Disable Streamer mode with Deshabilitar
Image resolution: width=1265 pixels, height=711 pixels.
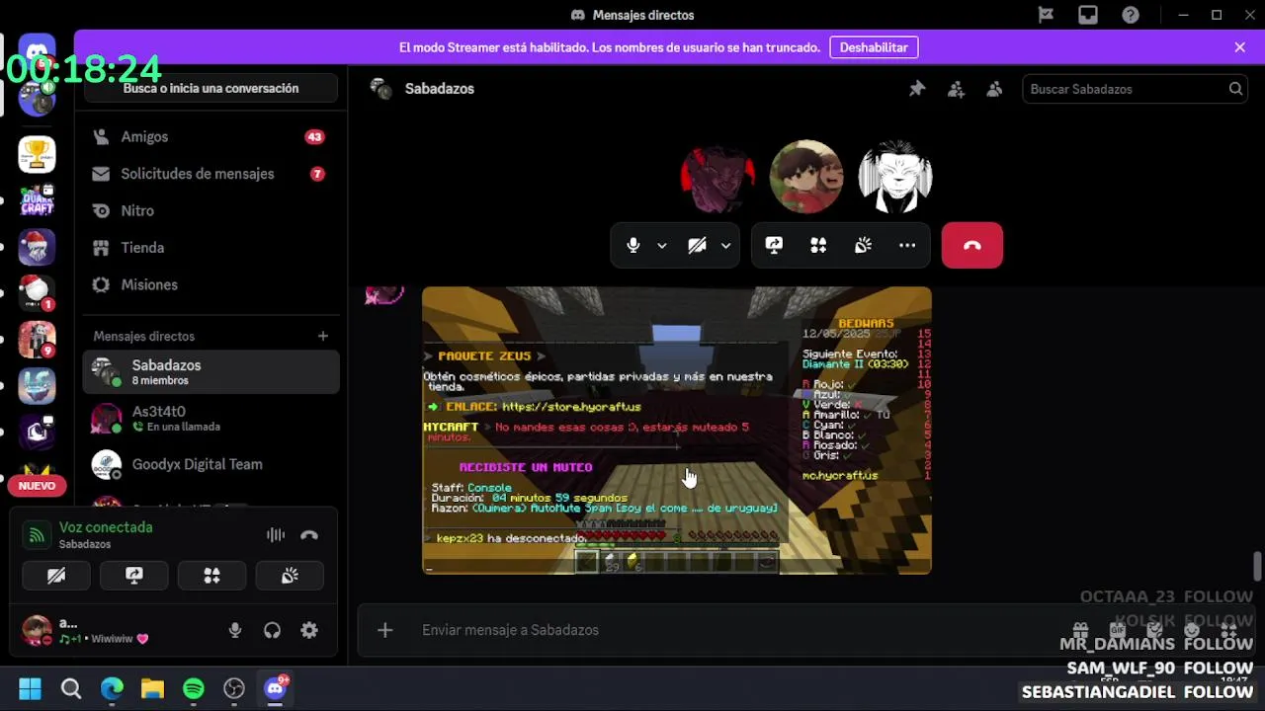[x=874, y=47]
